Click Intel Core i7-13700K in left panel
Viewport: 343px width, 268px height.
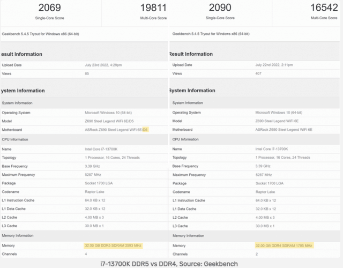pos(101,149)
